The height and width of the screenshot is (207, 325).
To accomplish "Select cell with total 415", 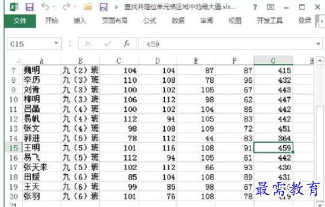I will [273, 70].
